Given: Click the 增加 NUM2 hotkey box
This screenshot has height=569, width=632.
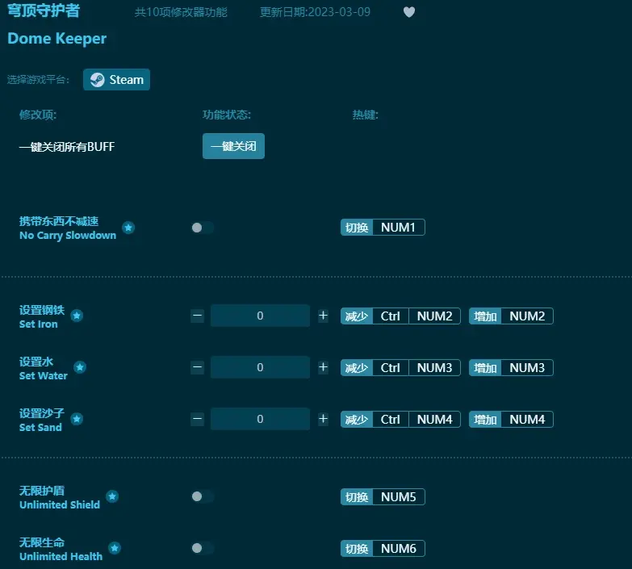Looking at the screenshot, I should click(511, 316).
